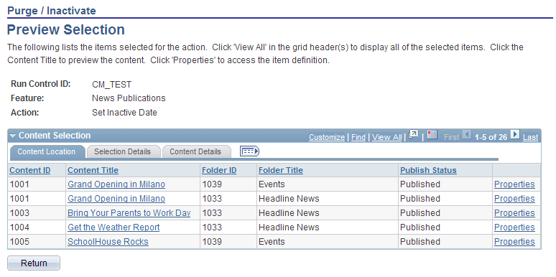This screenshot has height=277, width=556.
Task: Open Properties for Events row 1001
Action: coord(514,184)
